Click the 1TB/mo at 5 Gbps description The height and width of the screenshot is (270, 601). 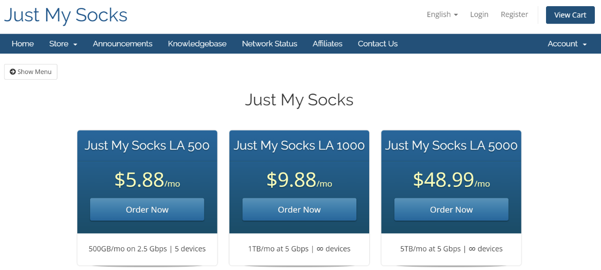[299, 249]
